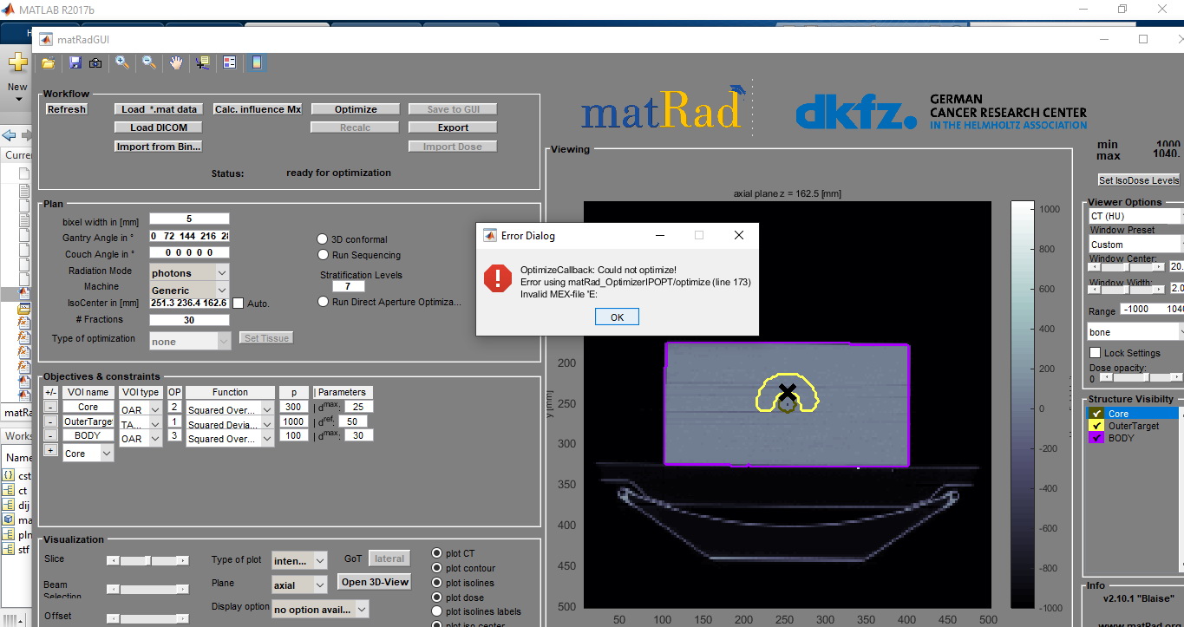This screenshot has height=627, width=1184.
Task: Click the camera screenshot icon
Action: pos(95,64)
